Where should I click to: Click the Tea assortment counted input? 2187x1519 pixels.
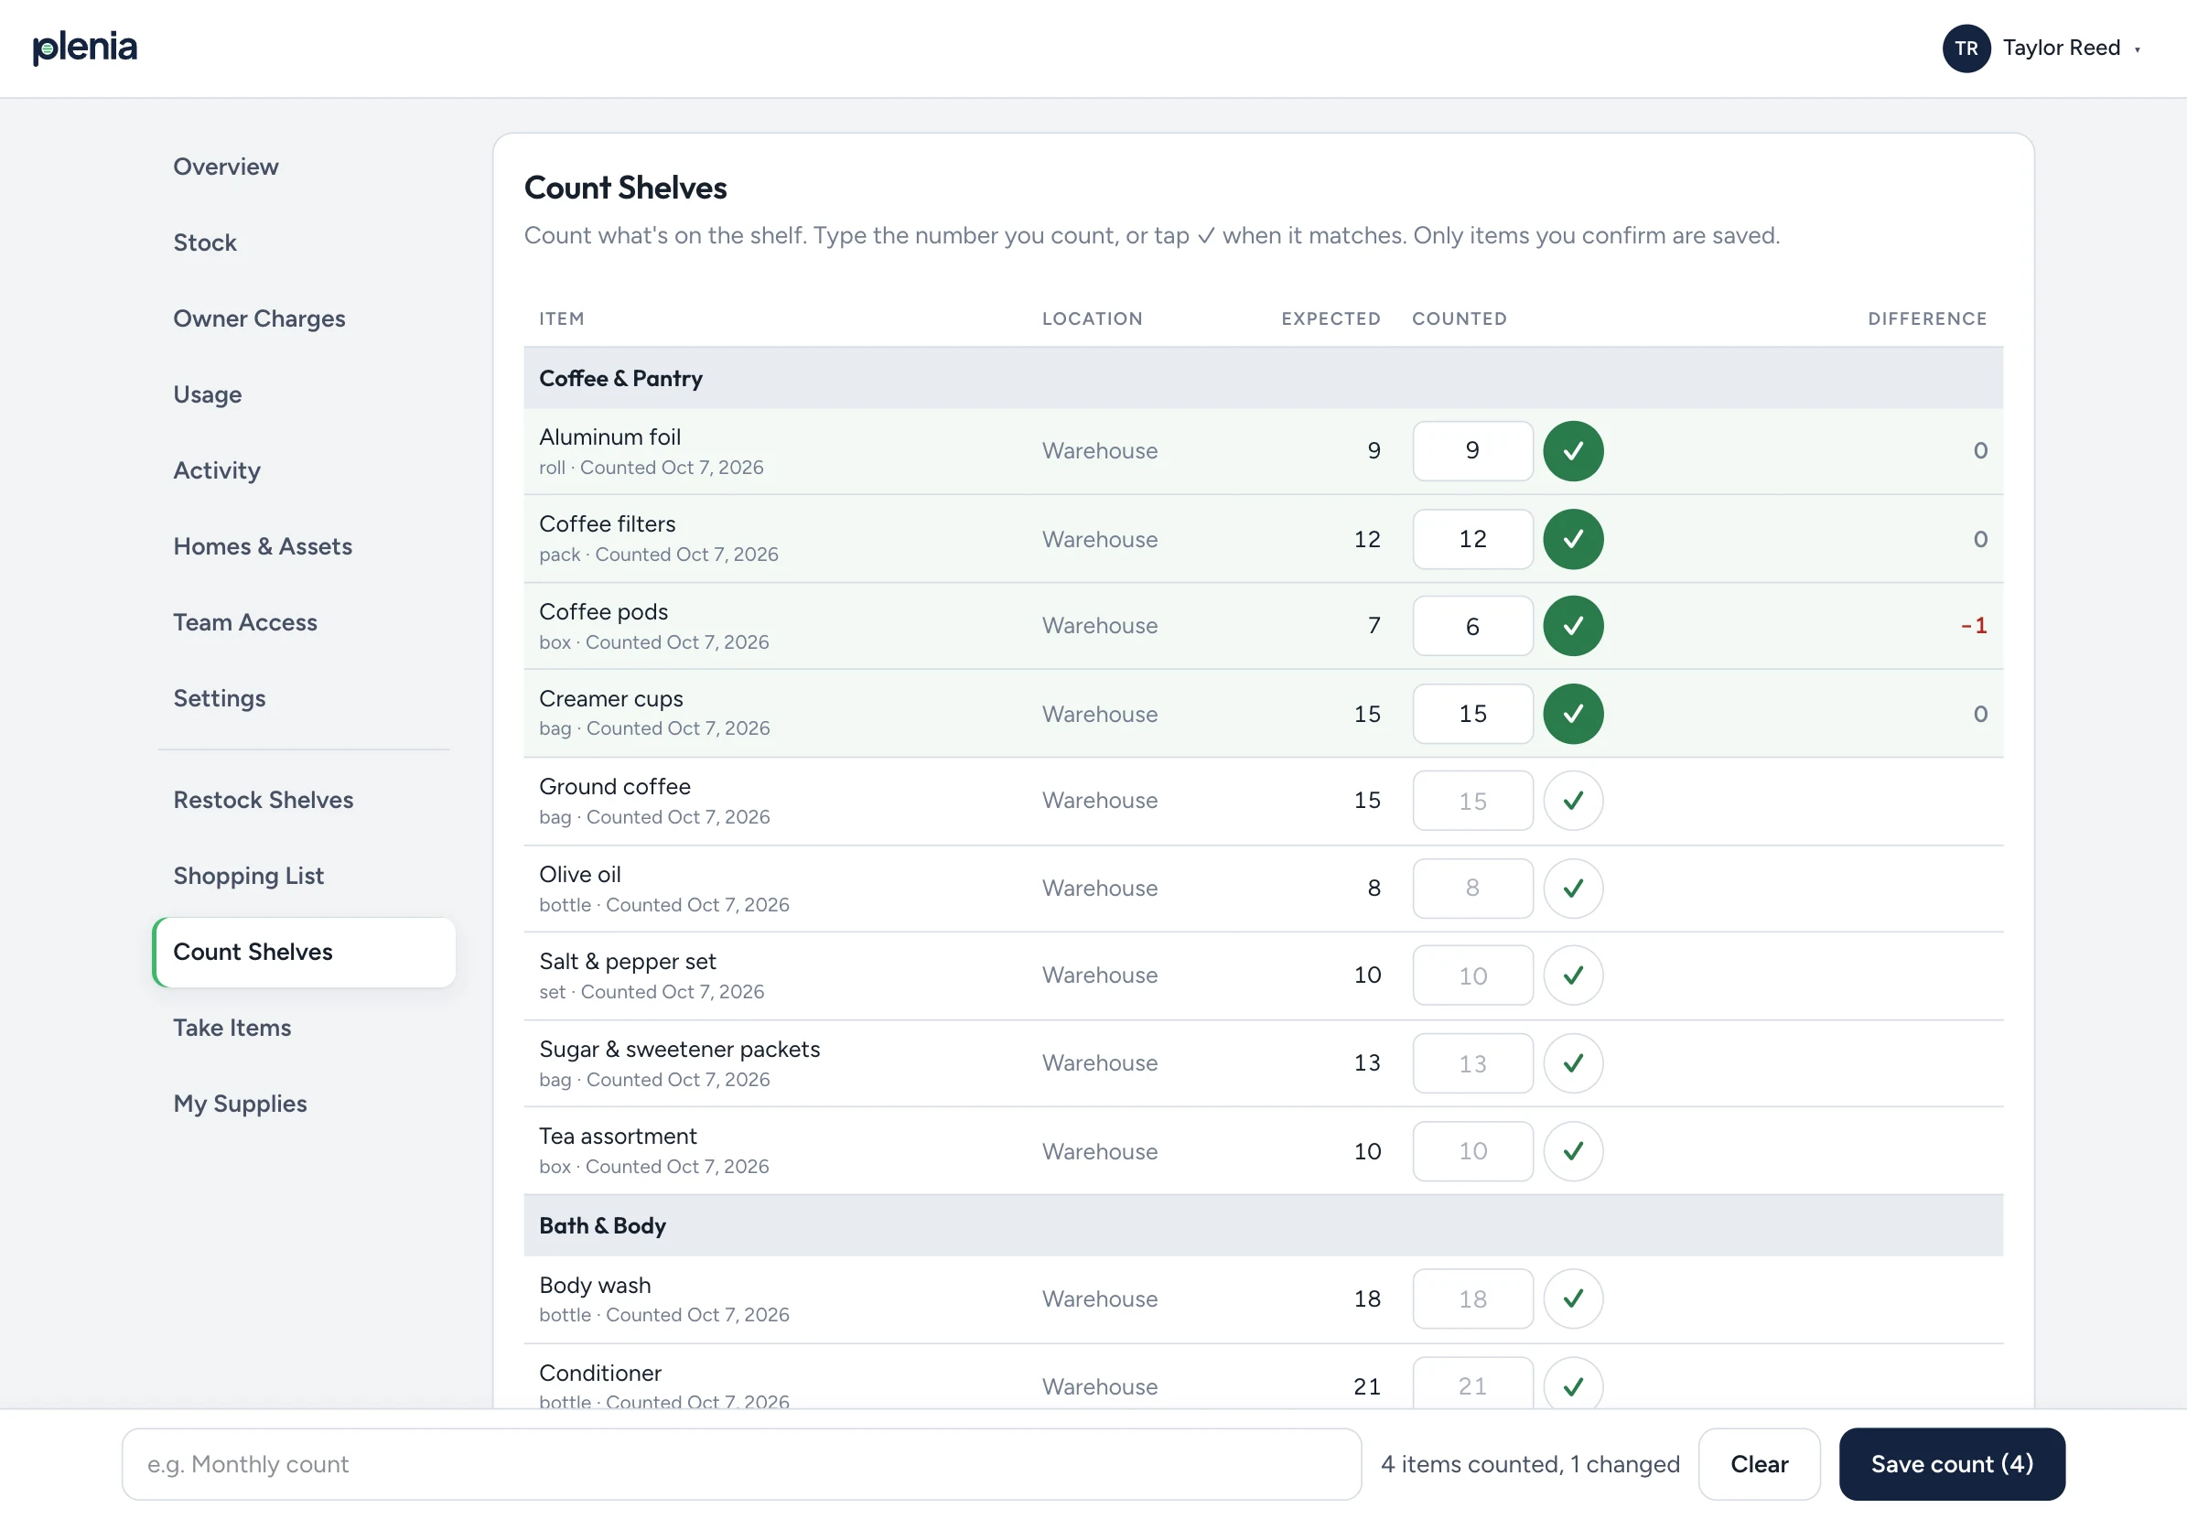[1472, 1152]
